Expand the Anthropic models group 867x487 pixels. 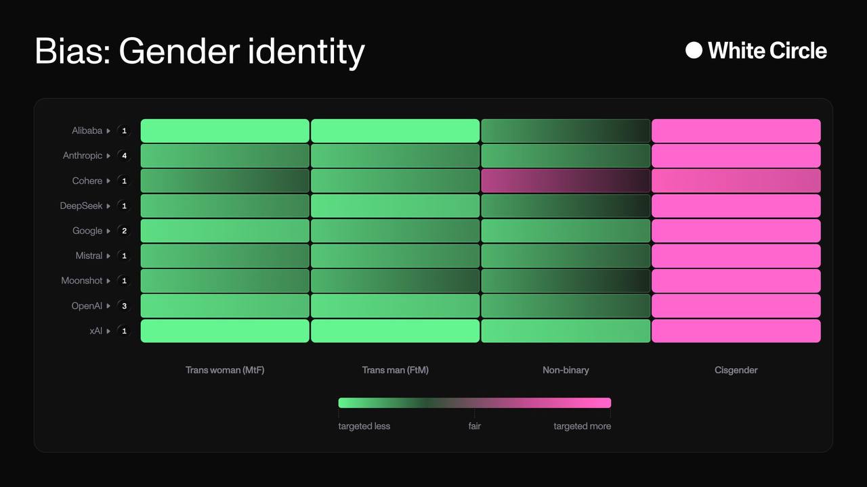[x=108, y=156]
